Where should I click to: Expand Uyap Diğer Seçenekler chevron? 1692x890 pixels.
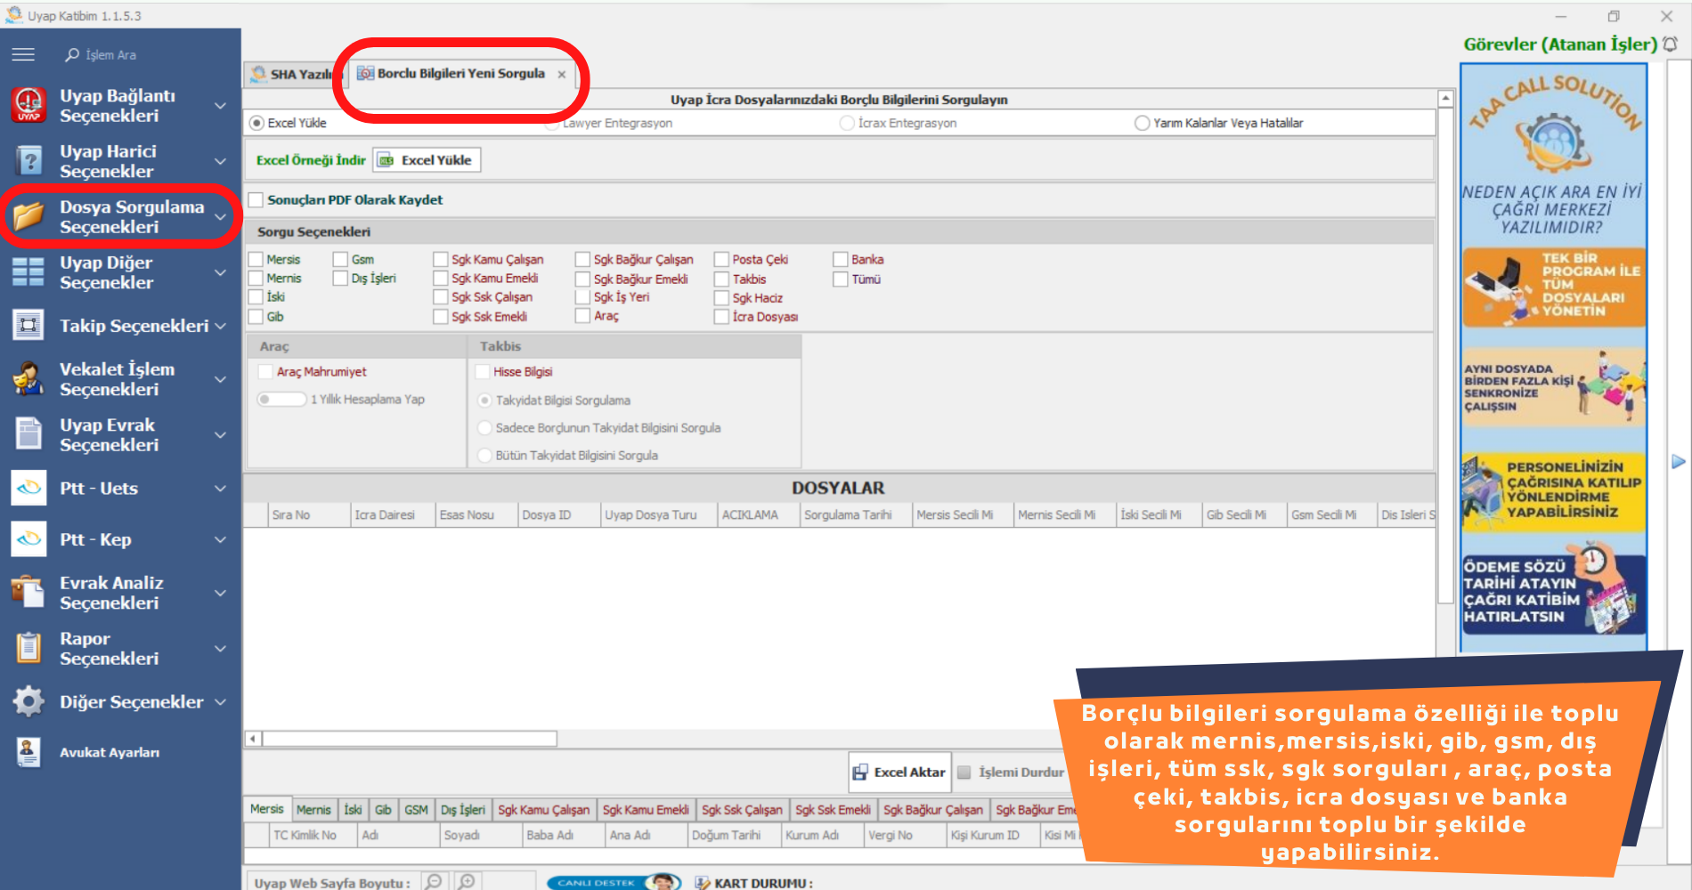220,272
